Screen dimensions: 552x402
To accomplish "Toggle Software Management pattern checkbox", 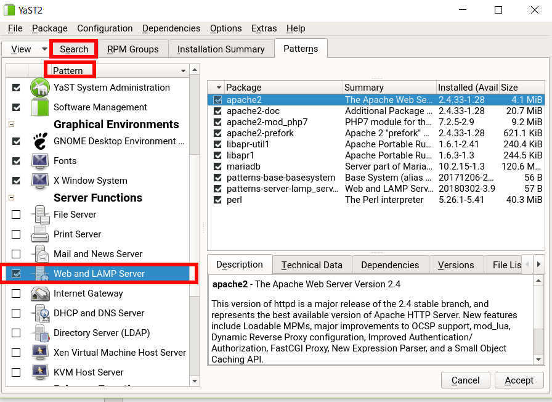I will [x=16, y=107].
